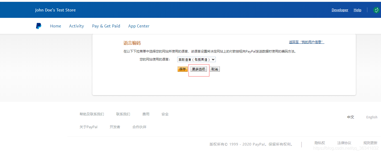
Task: Open the App Center menu
Action: 139,26
